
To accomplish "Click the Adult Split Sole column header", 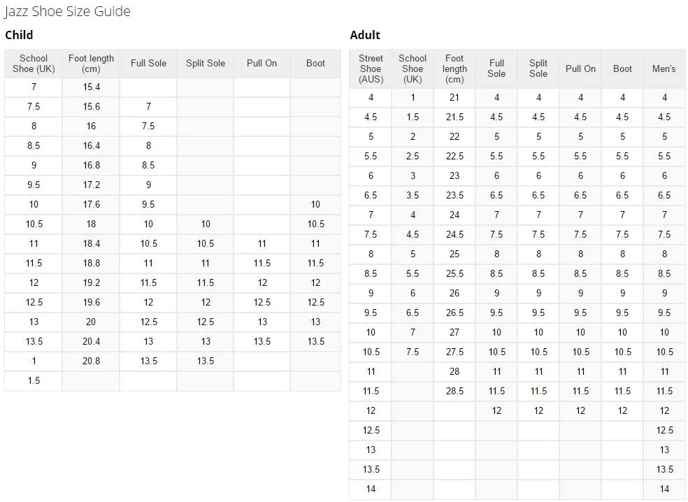I will (538, 69).
